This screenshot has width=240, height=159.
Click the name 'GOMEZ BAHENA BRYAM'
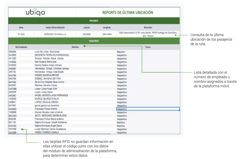pos(47,75)
